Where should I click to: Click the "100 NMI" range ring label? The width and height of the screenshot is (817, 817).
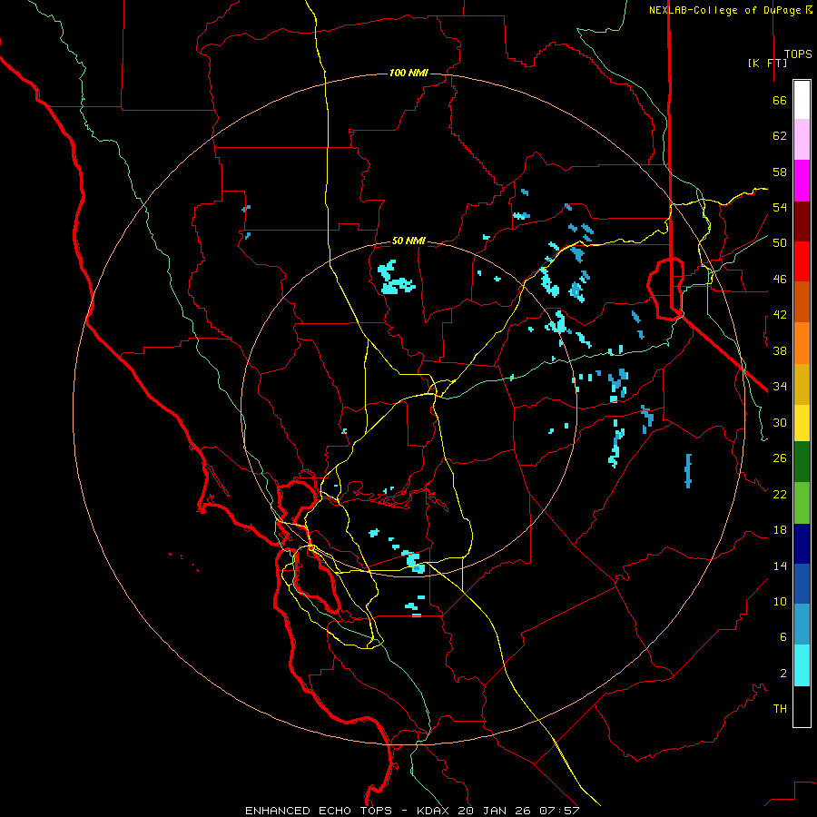408,73
